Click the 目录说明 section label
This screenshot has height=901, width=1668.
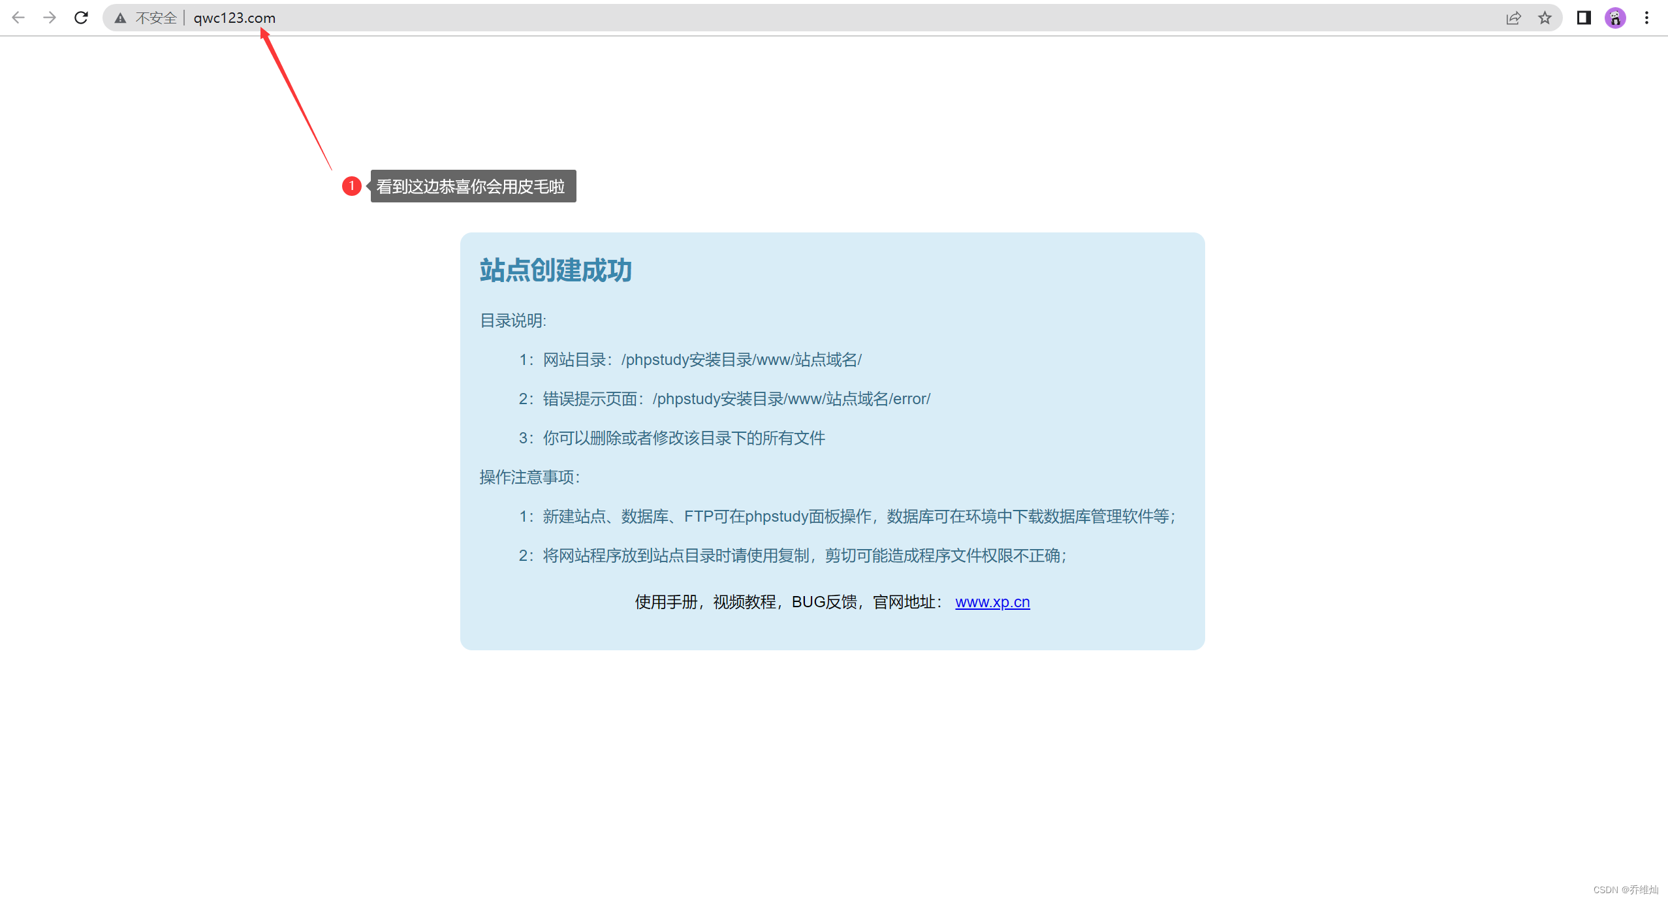coord(513,321)
